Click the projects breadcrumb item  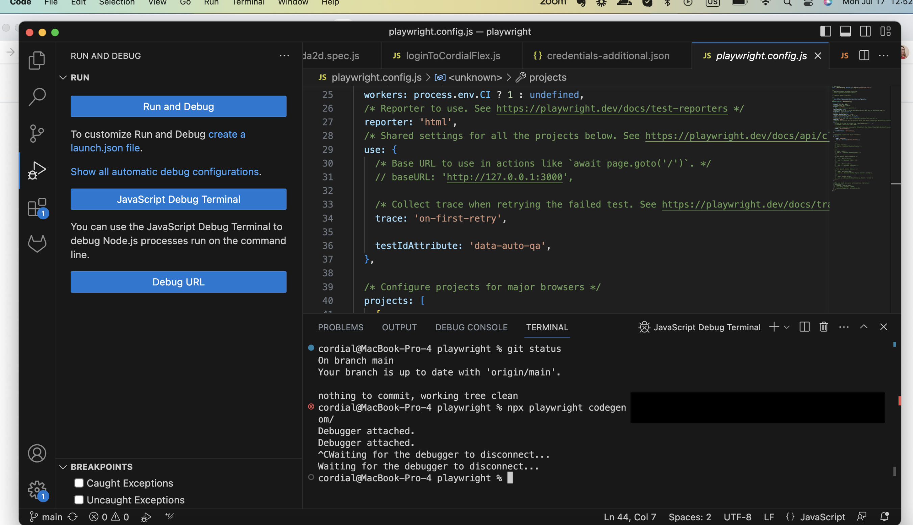click(x=547, y=77)
